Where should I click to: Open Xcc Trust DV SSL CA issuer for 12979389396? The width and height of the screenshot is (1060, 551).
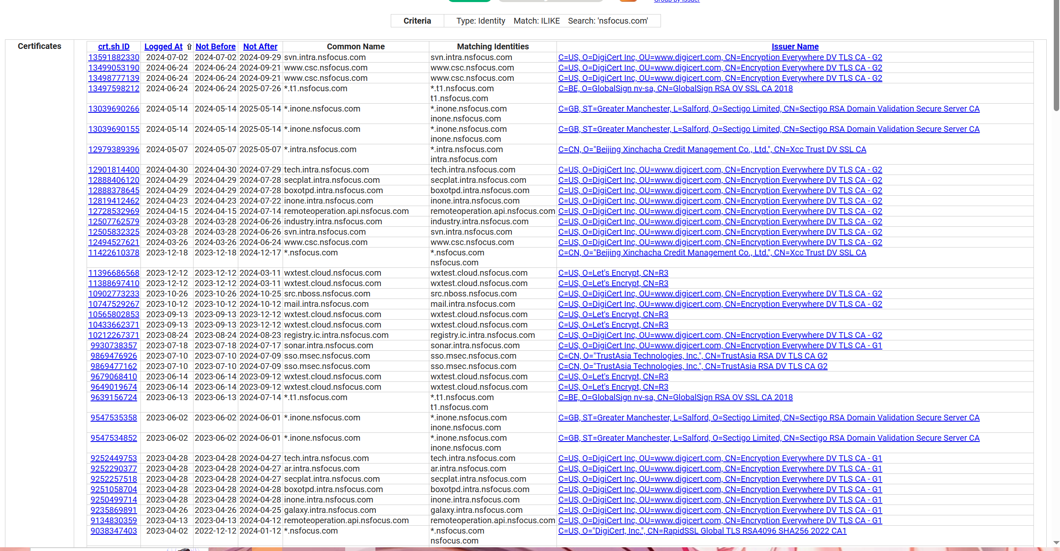pyautogui.click(x=712, y=150)
